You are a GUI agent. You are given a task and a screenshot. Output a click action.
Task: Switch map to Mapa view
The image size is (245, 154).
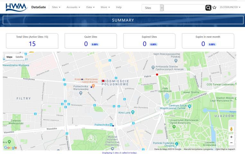point(9,57)
